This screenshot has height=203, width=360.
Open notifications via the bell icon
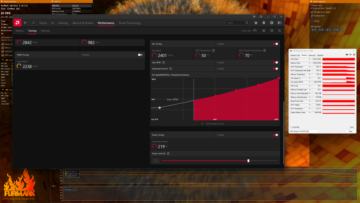click(264, 23)
